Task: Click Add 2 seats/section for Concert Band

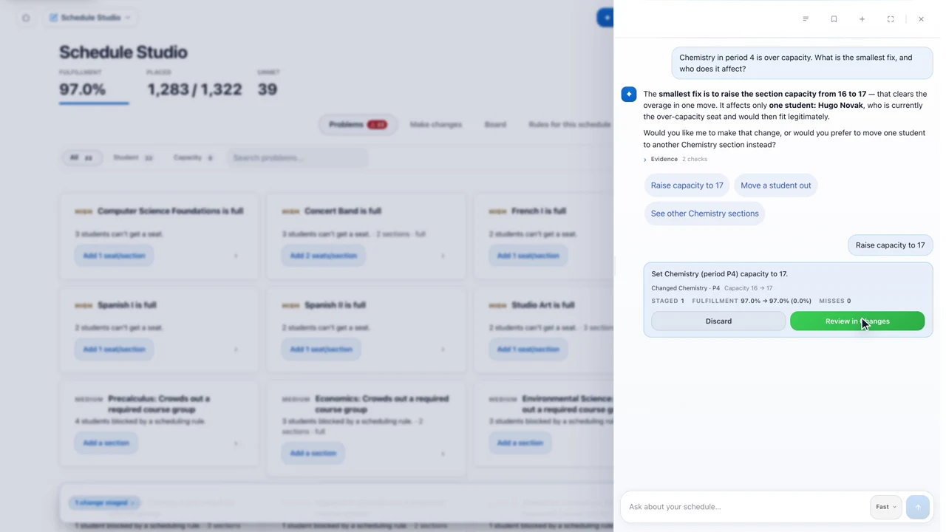Action: [x=323, y=256]
